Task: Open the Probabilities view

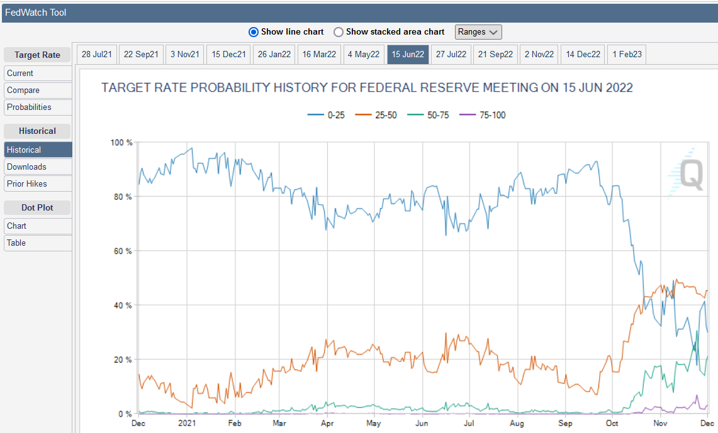Action: [x=38, y=107]
